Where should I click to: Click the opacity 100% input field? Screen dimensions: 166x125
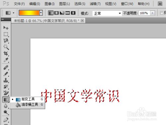click(144, 13)
